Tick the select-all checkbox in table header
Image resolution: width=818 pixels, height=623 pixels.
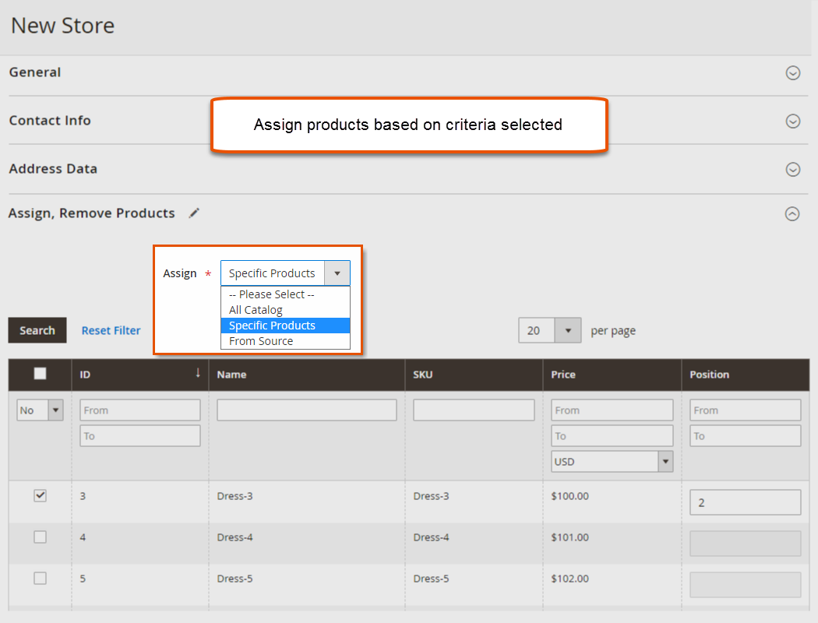click(41, 373)
